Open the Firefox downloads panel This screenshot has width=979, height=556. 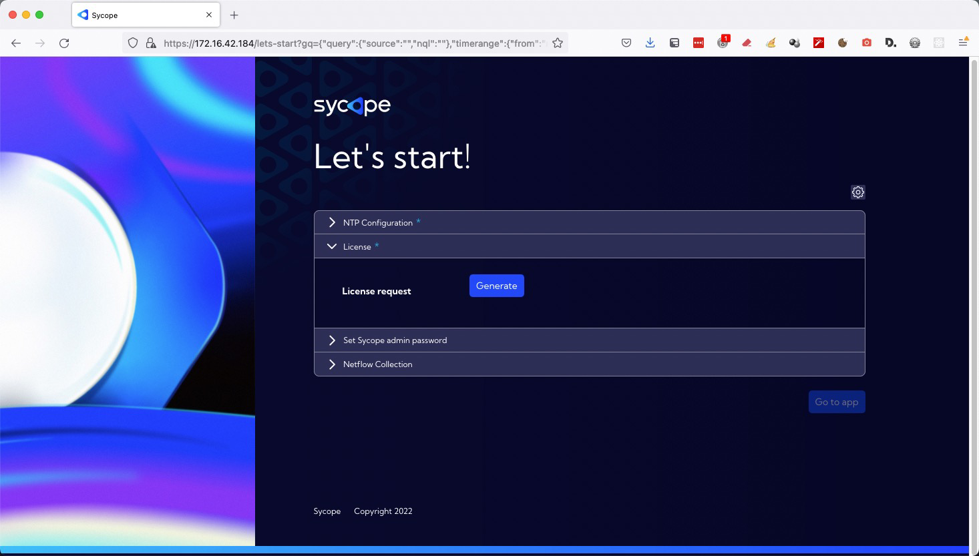[650, 43]
